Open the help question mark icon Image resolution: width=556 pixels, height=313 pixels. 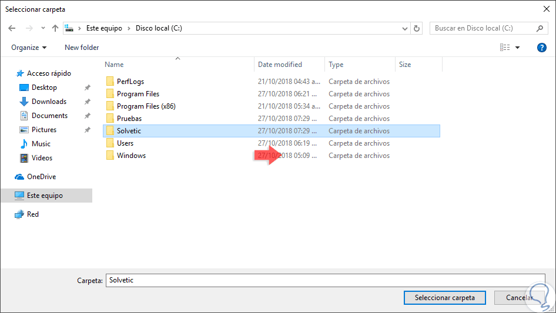[x=542, y=48]
